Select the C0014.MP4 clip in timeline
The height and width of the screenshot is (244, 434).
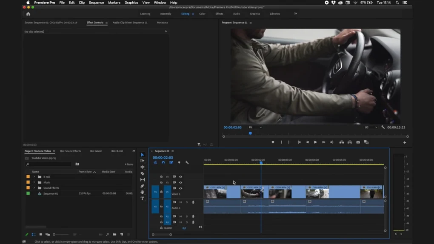(333, 192)
